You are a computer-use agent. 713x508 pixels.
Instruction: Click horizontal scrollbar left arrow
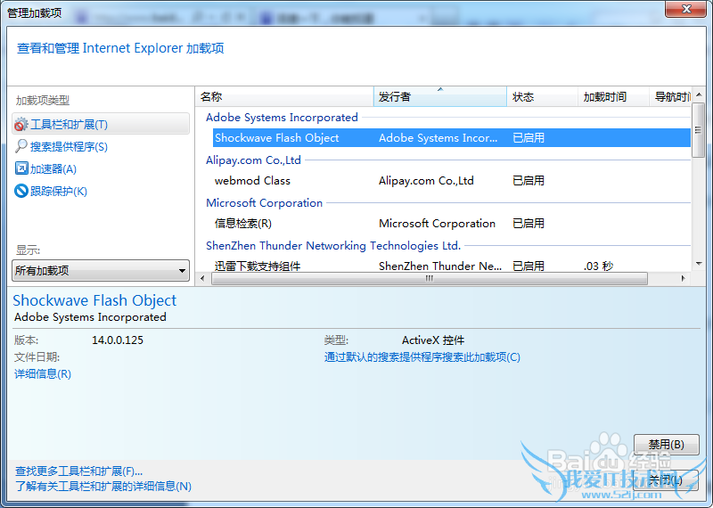[x=202, y=278]
